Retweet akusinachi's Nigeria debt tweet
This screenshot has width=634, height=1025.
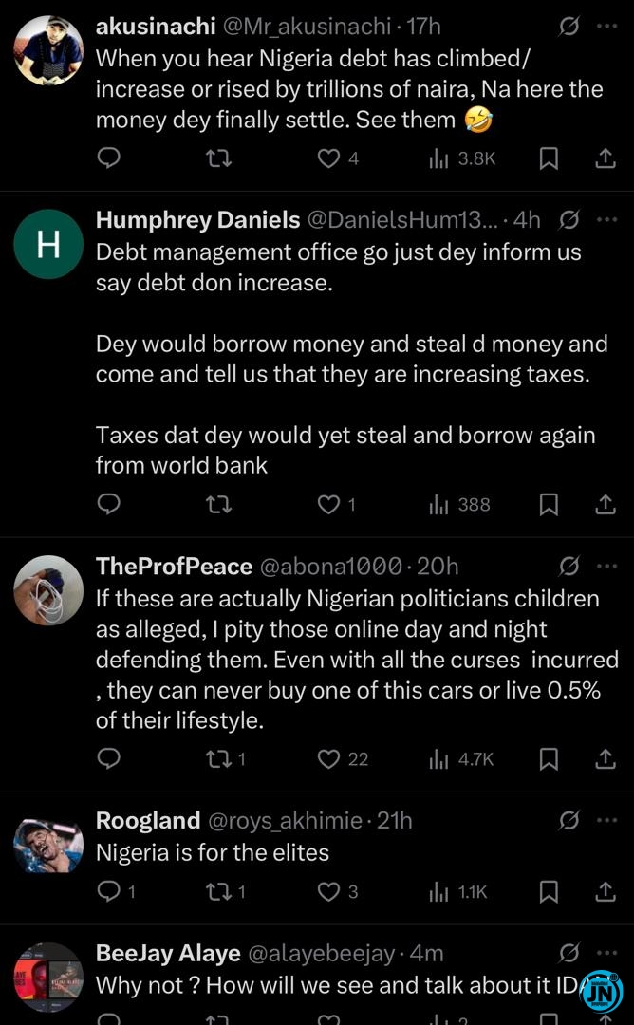point(218,158)
